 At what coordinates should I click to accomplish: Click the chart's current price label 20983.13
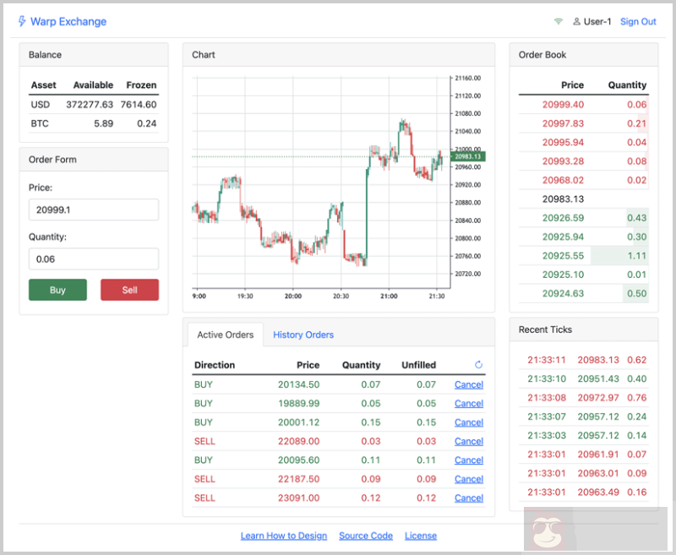coord(467,156)
